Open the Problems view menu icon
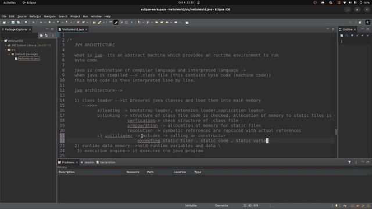Viewport: 372px width, 209px height. pyautogui.click(x=356, y=162)
